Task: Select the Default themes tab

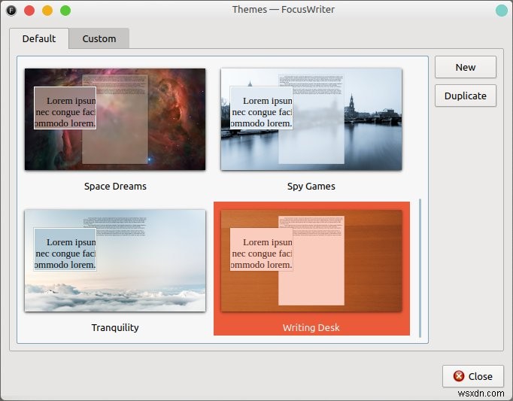Action: tap(39, 38)
